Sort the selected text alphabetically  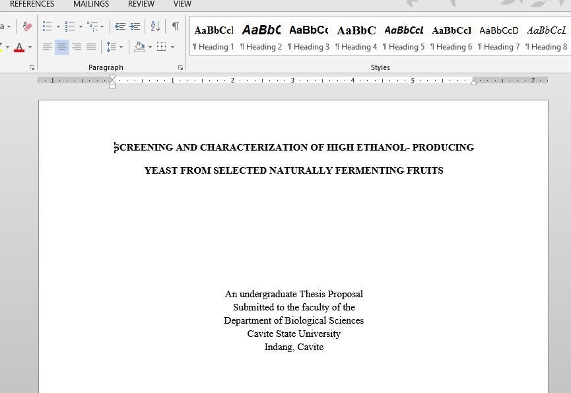coord(155,26)
